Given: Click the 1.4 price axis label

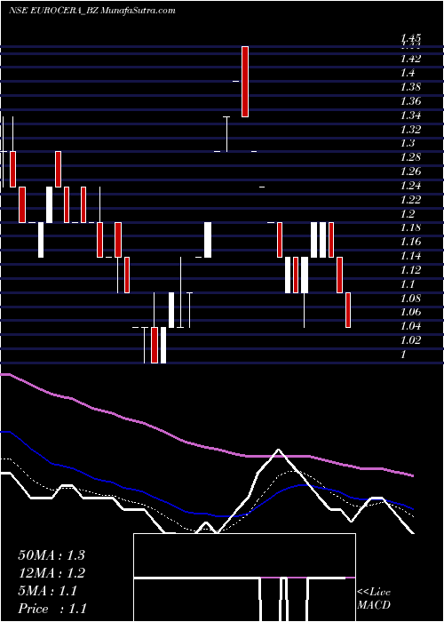Looking at the screenshot, I should coord(408,73).
